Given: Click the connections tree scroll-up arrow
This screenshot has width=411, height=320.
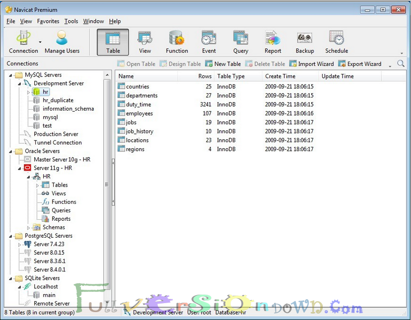Looking at the screenshot, I should 107,75.
